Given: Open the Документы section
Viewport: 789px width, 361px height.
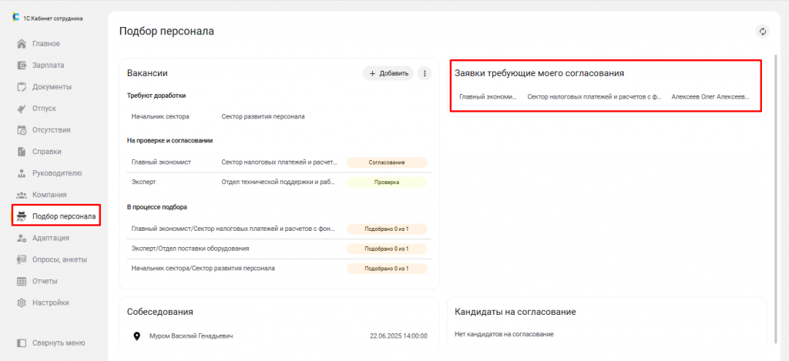Looking at the screenshot, I should click(52, 87).
